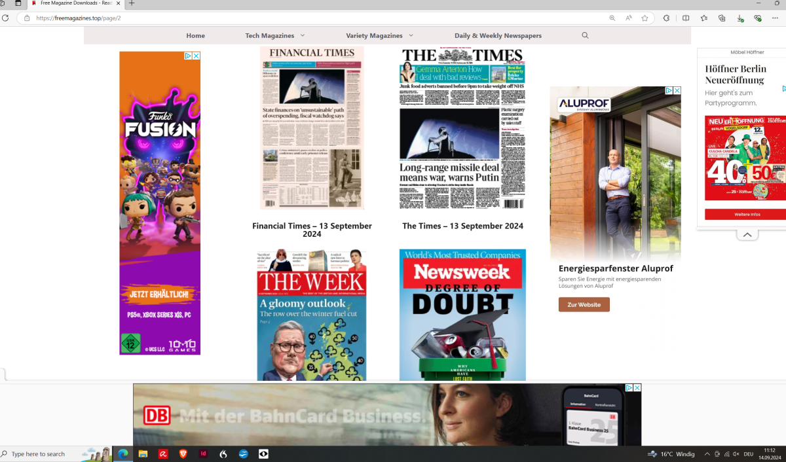Open the Favorites list icon
The height and width of the screenshot is (462, 786).
(704, 18)
